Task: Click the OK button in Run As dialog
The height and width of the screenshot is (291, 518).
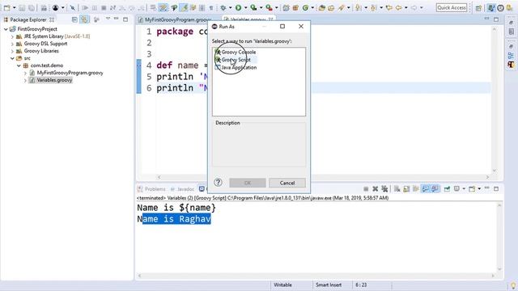Action: tap(248, 183)
